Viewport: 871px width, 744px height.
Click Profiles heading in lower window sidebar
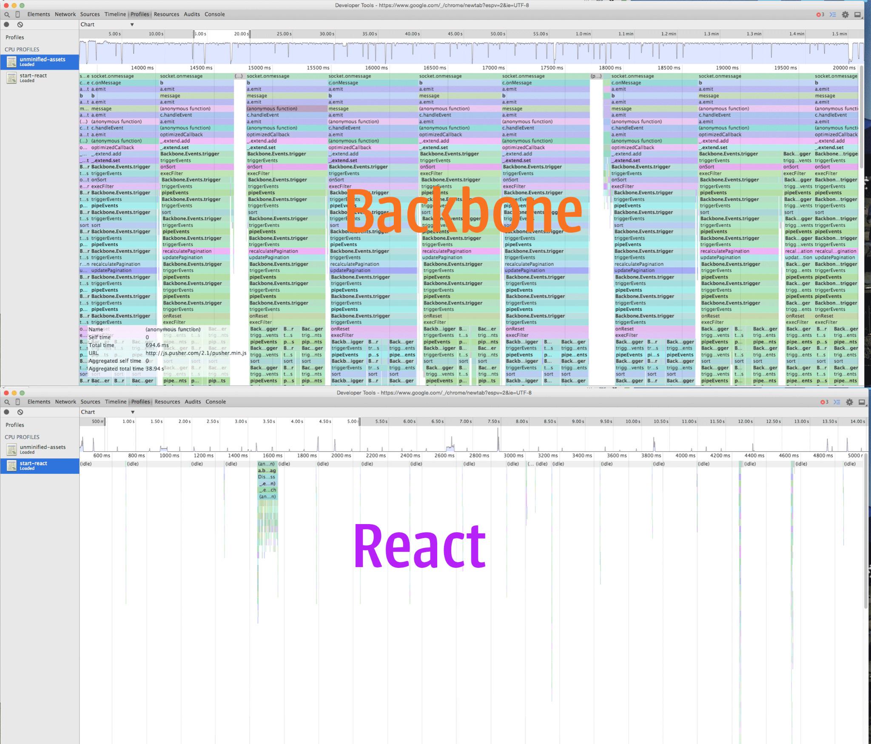[x=15, y=425]
